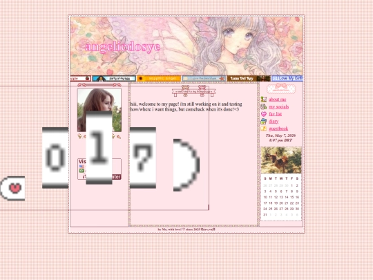
Task: Click the orange 'sapphic angel' blinkie banner
Action: (x=159, y=78)
